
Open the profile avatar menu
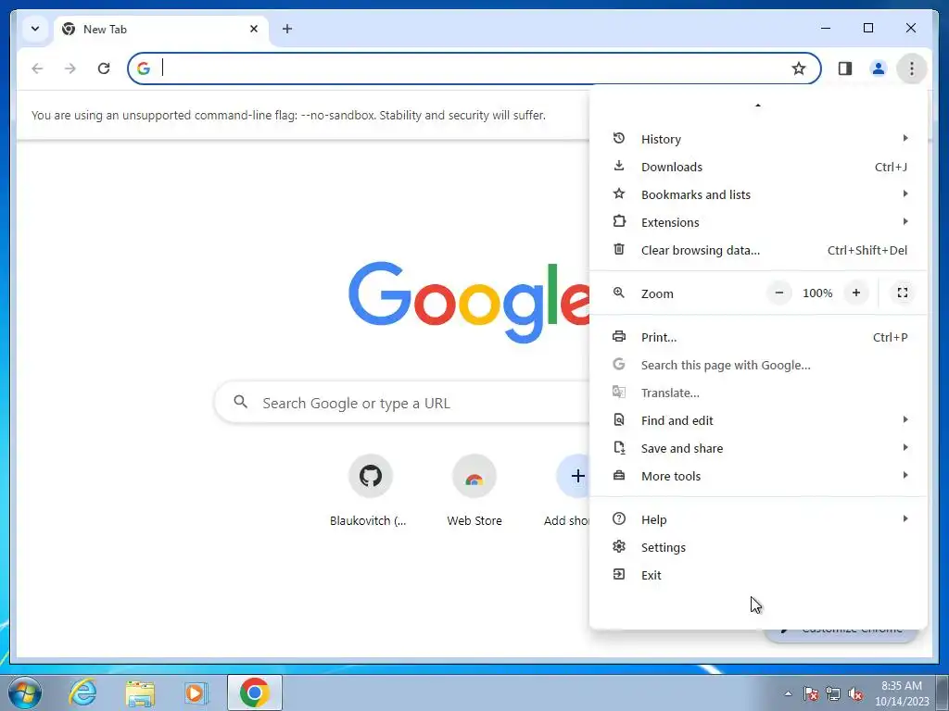[x=879, y=69]
